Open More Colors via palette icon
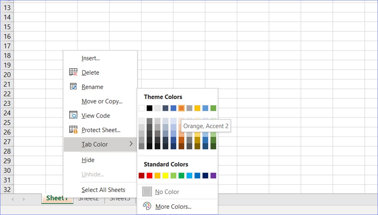Image resolution: width=378 pixels, height=215 pixels. coord(147,207)
